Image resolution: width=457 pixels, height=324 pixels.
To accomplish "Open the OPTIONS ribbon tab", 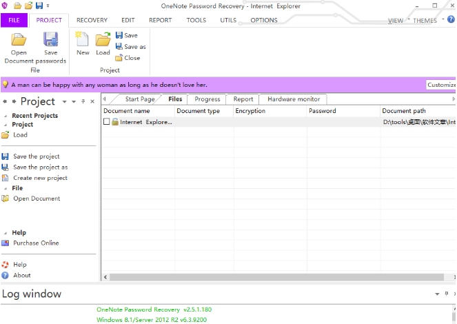I will pyautogui.click(x=264, y=20).
